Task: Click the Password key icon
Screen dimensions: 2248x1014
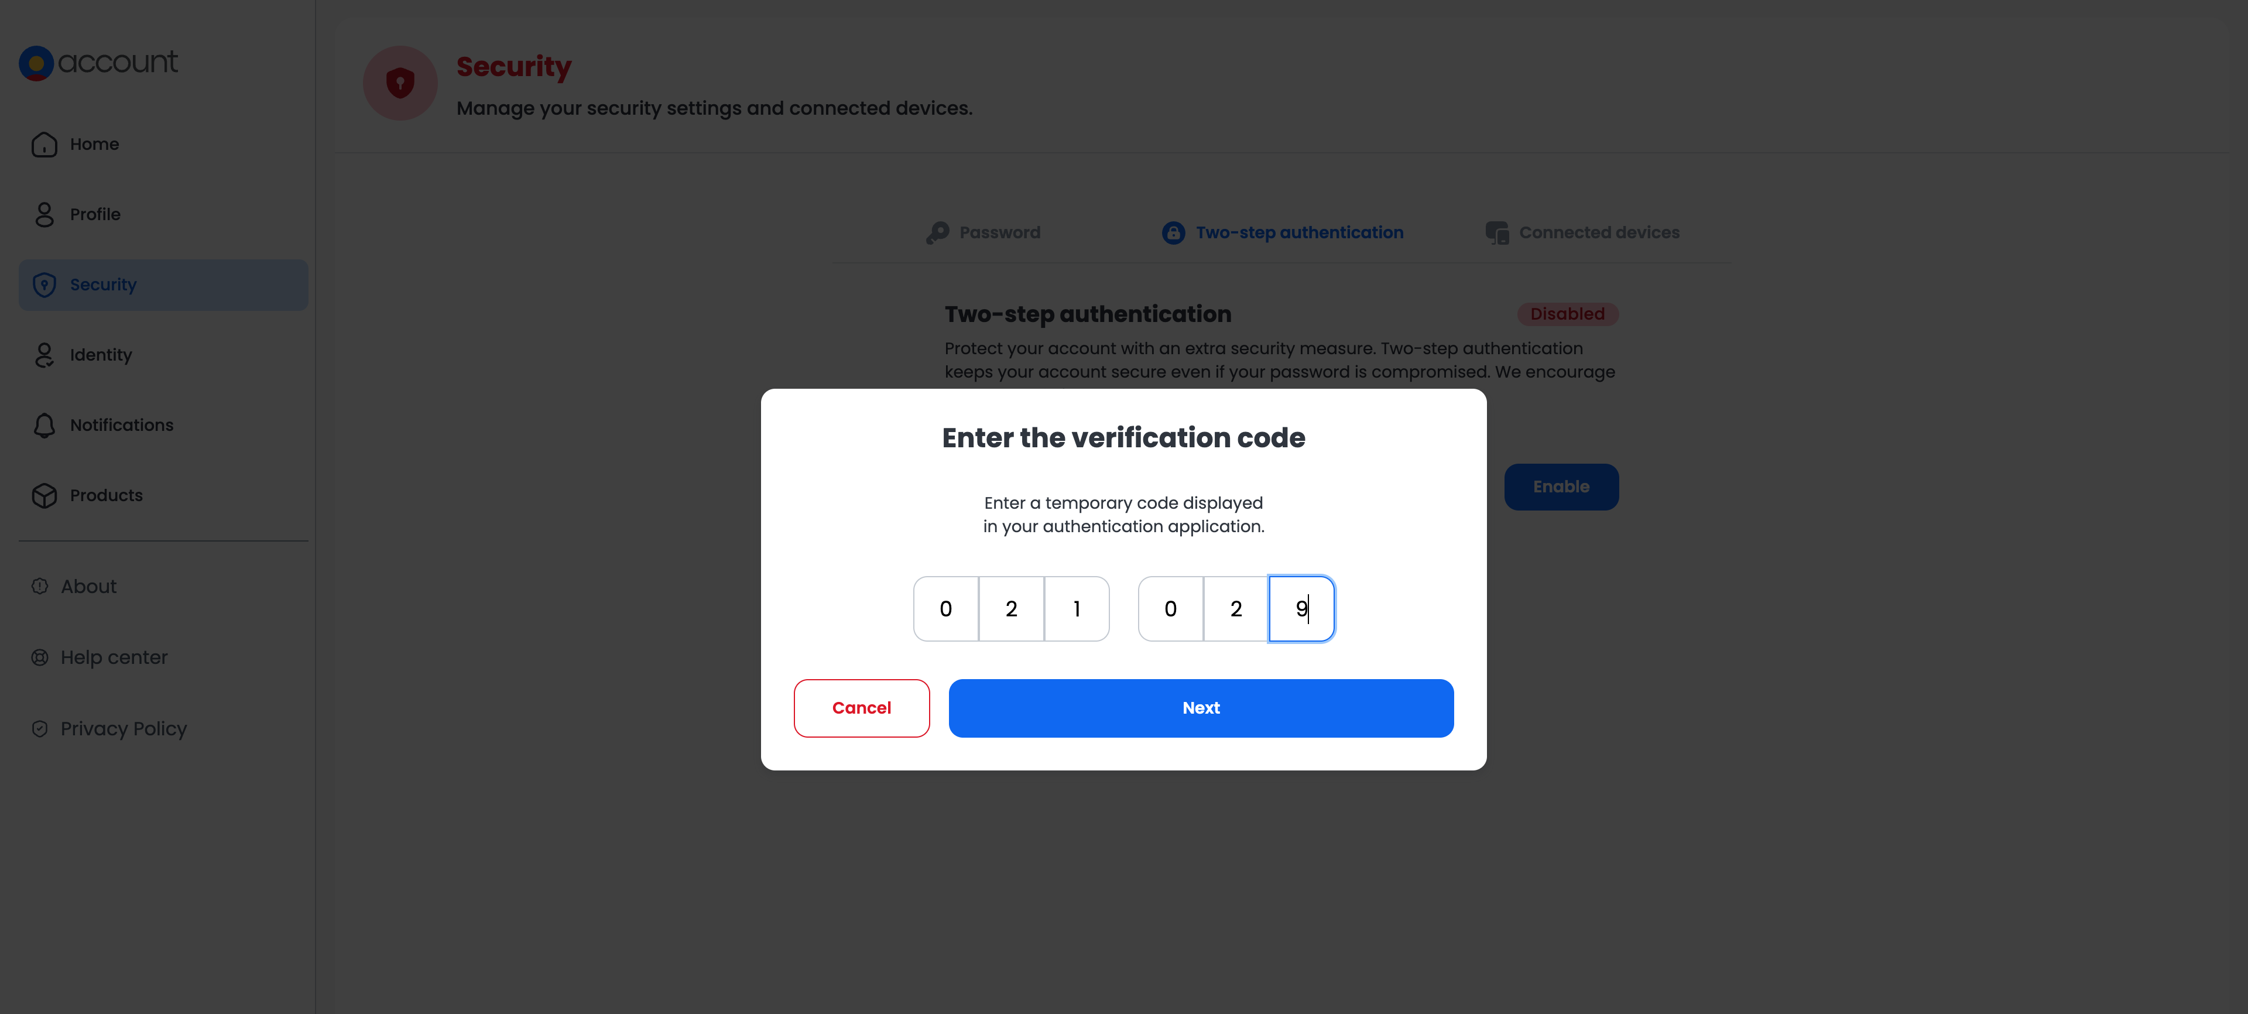Action: 937,233
